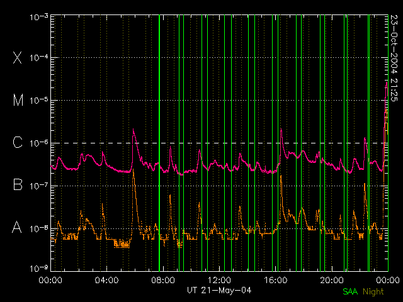Click the 04:00 time axis label

click(x=106, y=280)
